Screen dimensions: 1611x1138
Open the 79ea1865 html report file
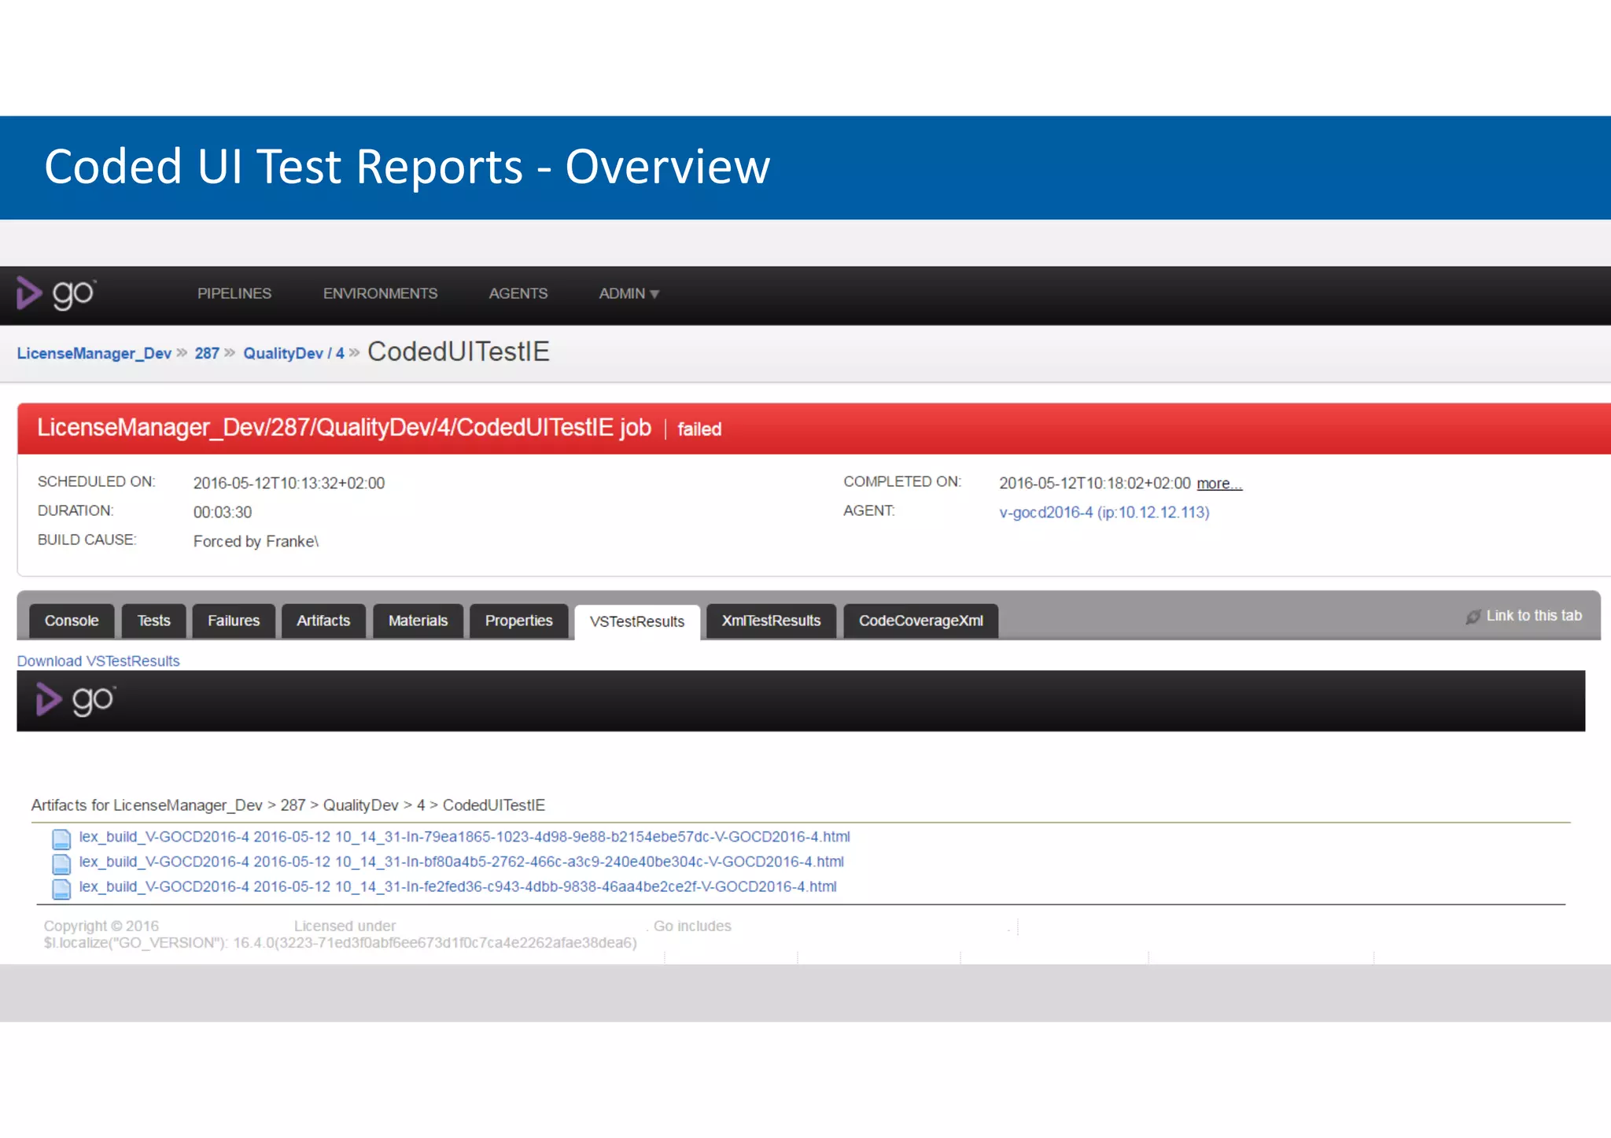(x=464, y=837)
